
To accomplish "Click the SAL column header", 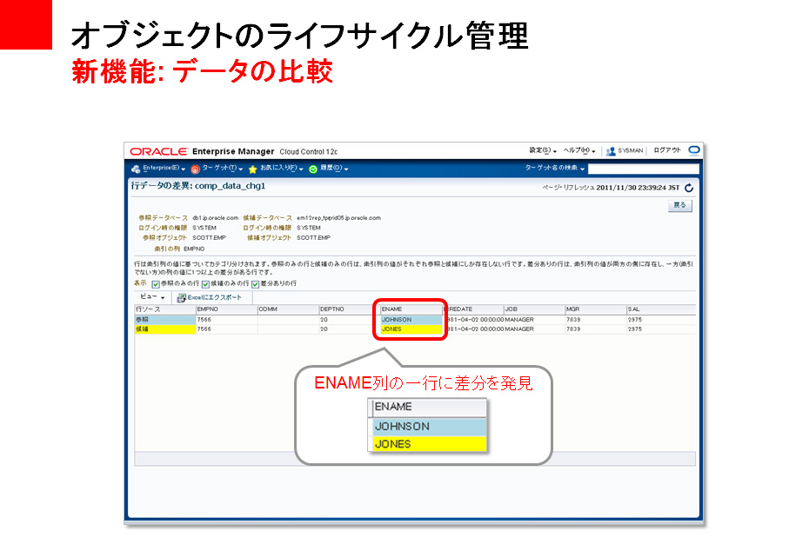I will coord(661,309).
